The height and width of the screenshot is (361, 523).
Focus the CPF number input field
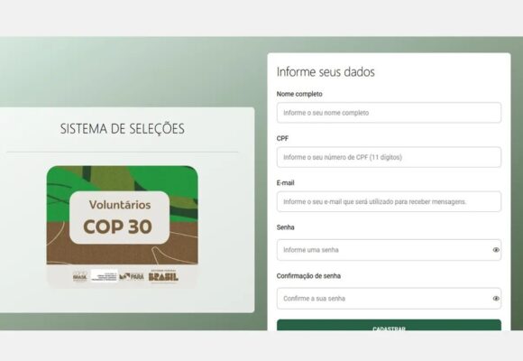point(389,157)
